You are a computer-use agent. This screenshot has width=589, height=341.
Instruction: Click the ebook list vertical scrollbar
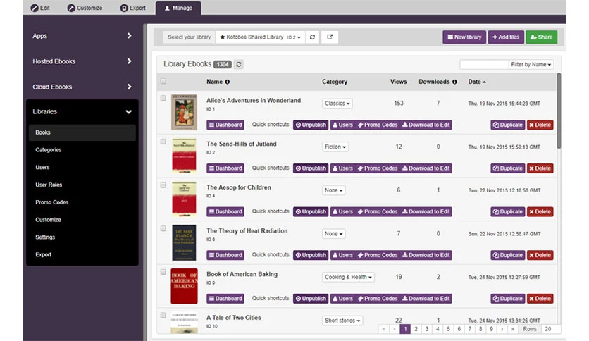click(x=559, y=111)
